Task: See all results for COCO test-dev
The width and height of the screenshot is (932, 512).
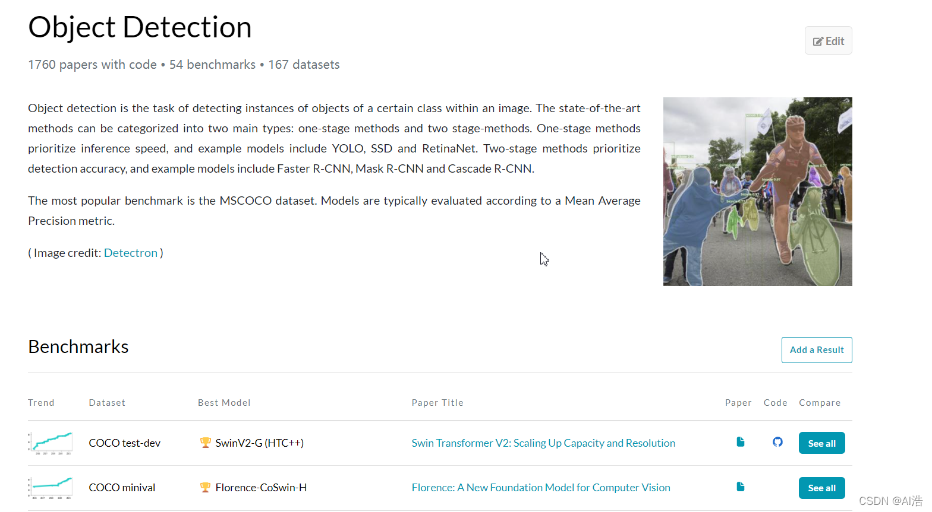Action: [x=822, y=443]
